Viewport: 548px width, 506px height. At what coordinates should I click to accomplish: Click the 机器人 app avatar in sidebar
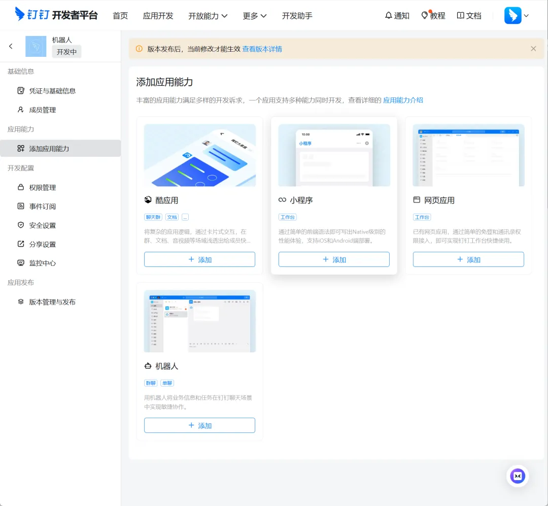tap(36, 46)
